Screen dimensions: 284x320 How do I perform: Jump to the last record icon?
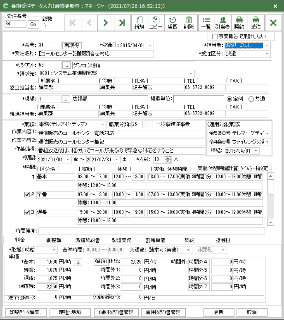pyautogui.click(x=122, y=23)
